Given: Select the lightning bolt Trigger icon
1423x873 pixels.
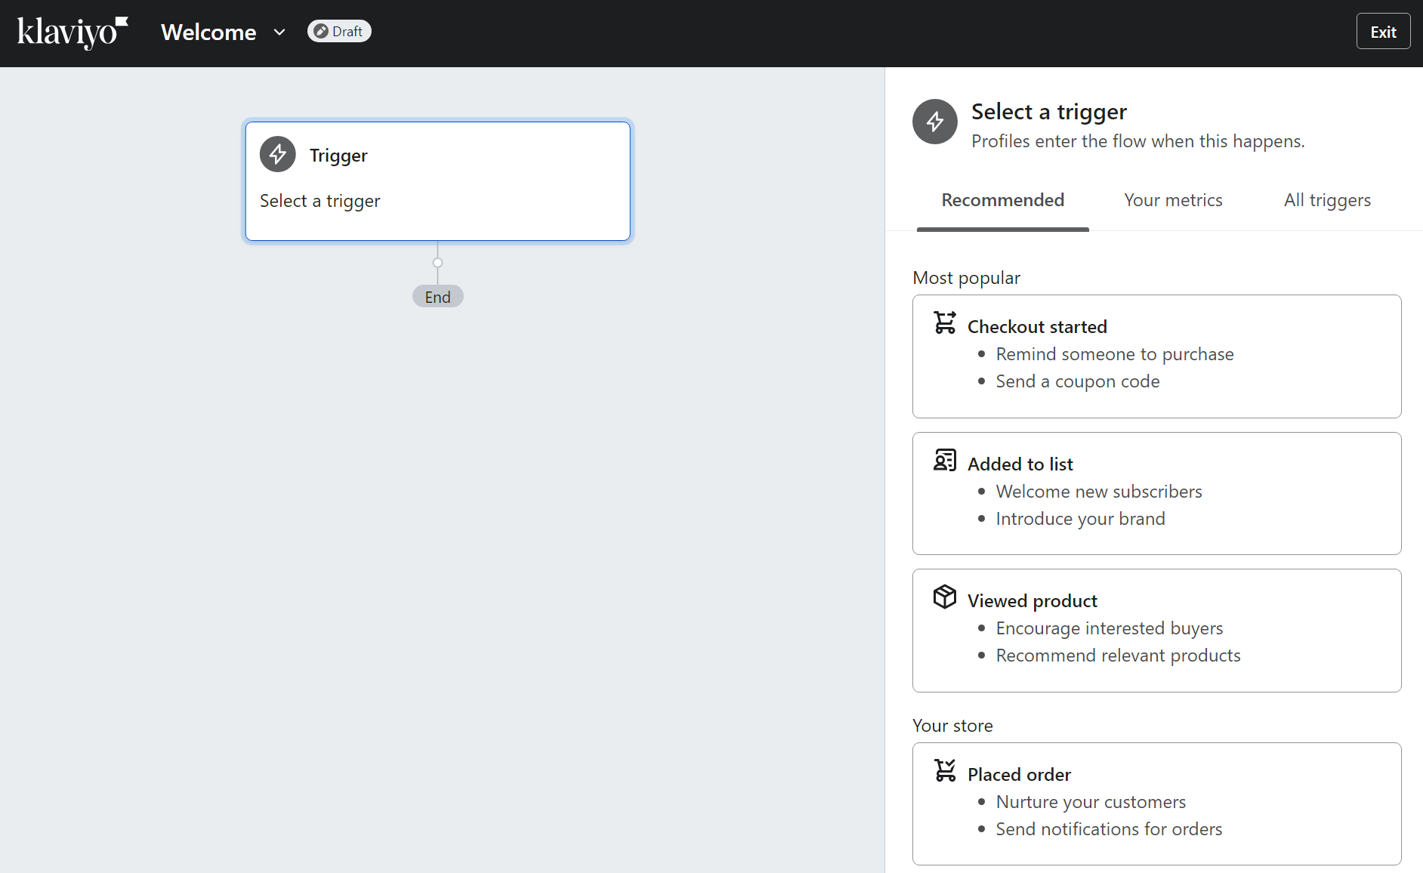Looking at the screenshot, I should pyautogui.click(x=277, y=154).
